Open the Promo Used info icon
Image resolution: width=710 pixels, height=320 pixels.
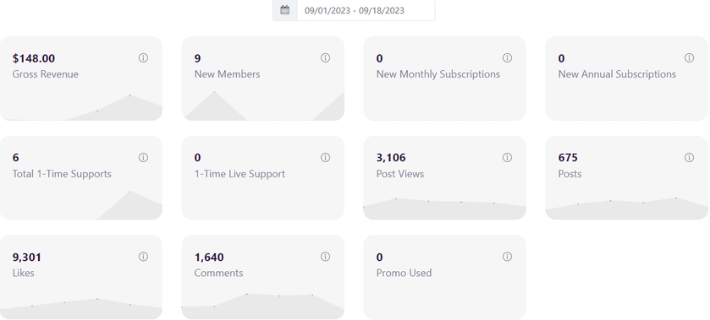point(507,257)
